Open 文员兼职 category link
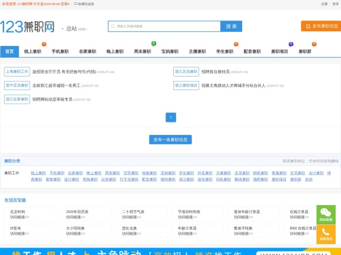The height and width of the screenshot is (255, 341). (297, 173)
